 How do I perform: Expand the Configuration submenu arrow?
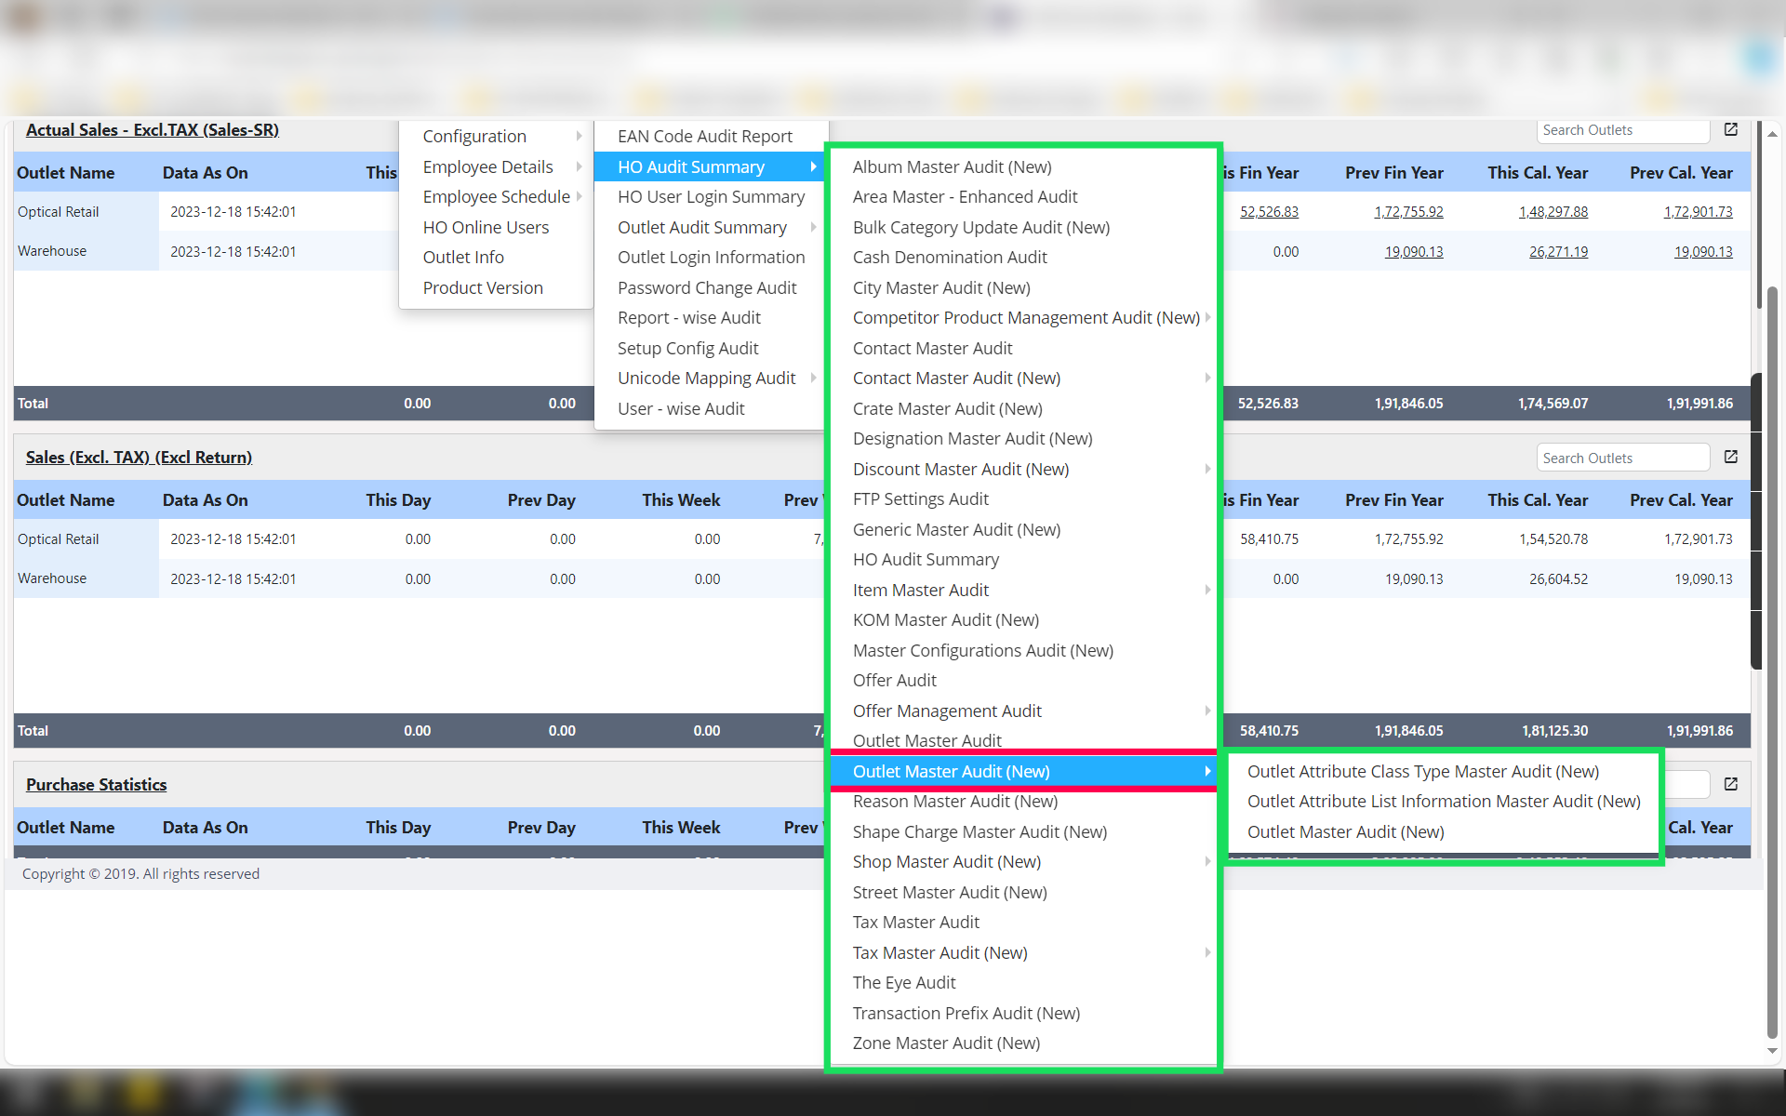[579, 137]
